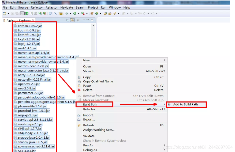Open the Back history dropdown arrow
The image size is (235, 152).
pos(148,13)
